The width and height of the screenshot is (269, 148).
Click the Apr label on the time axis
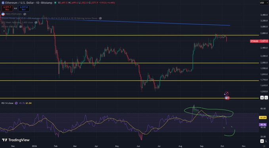coord(96,146)
